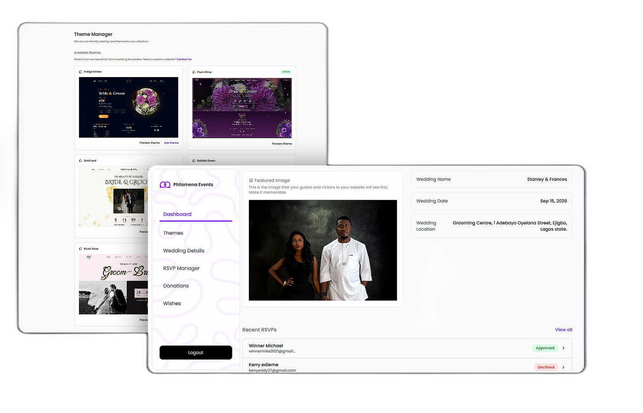This screenshot has height=413, width=643.
Task: Click Contact Us link in Theme Manager
Action: 184,59
